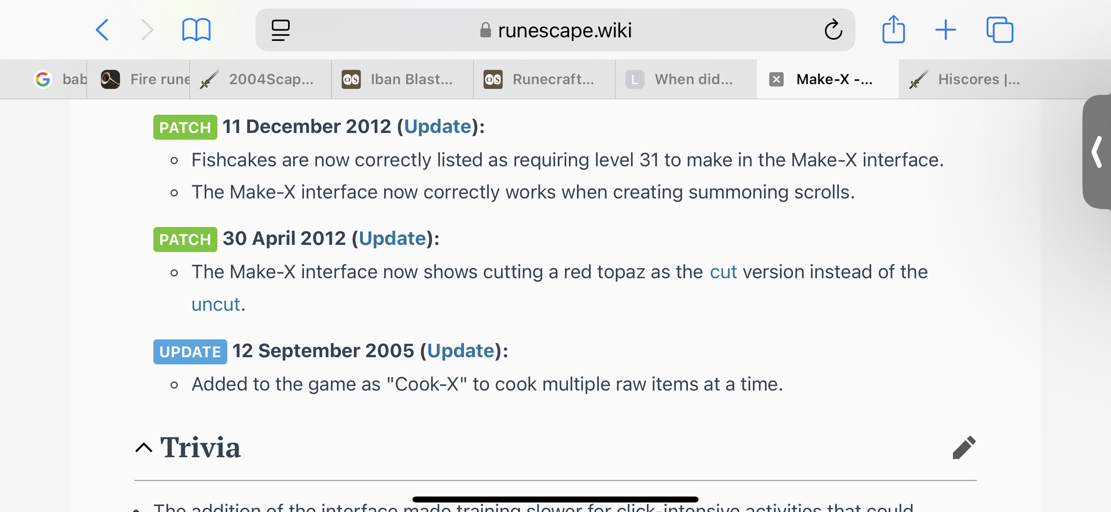Open the page settings reader icon
Viewport: 1111px width, 512px height.
pos(281,30)
